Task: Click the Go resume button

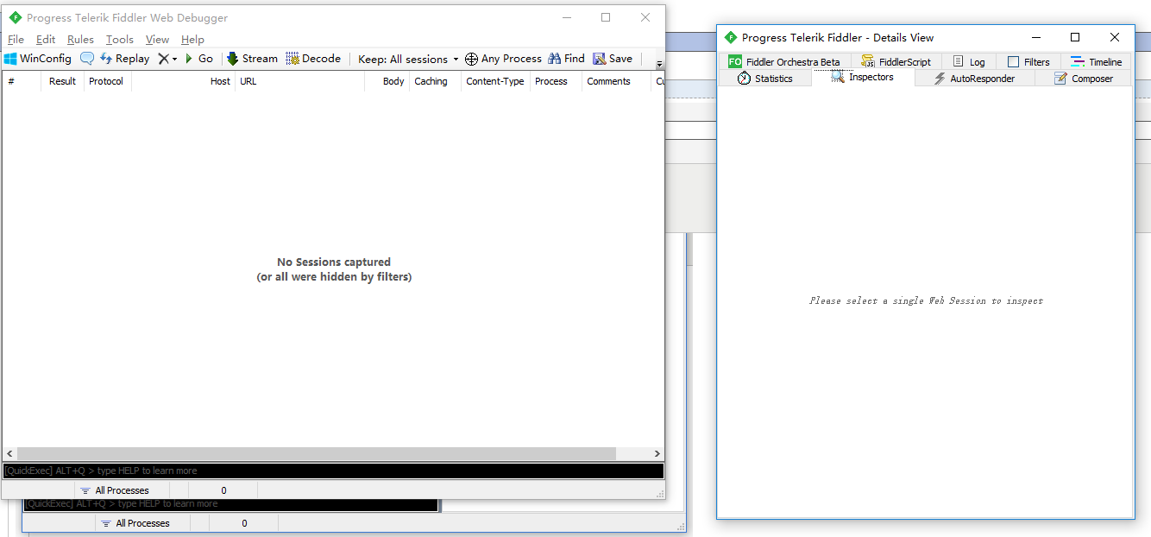Action: (x=199, y=59)
